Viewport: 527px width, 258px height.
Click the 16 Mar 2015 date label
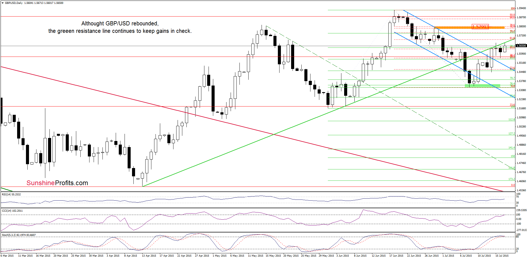(x=43, y=256)
